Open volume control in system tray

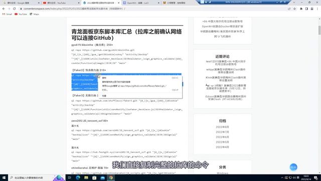tap(294, 177)
